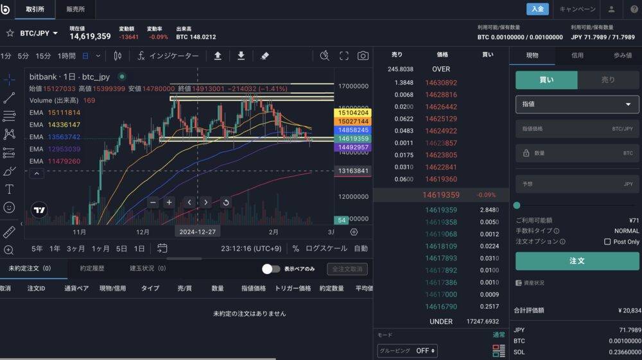The image size is (642, 360).
Task: Expand the BTC/JPY pair selector
Action: [39, 33]
